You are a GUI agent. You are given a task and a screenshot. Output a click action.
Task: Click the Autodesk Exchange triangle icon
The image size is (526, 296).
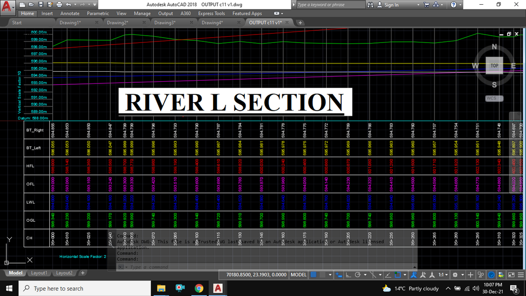436,5
